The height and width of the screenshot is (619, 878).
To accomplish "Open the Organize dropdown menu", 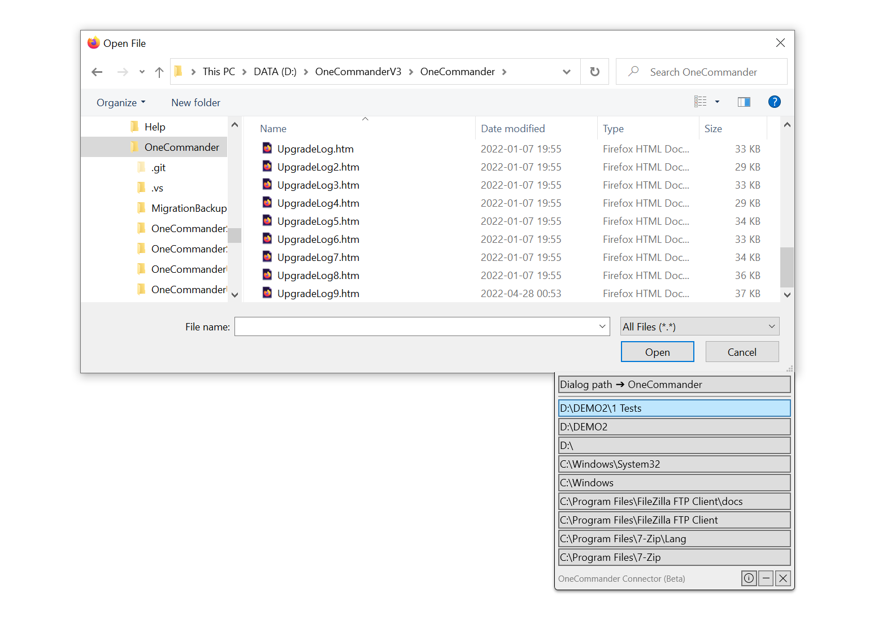I will click(120, 102).
